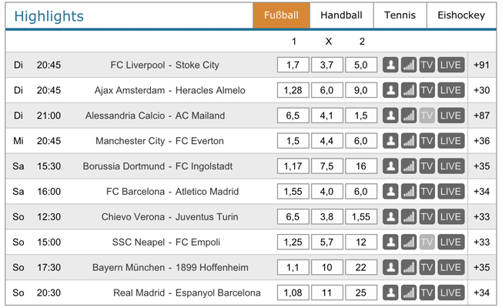Image resolution: width=502 pixels, height=308 pixels.
Task: Click the TV icon for Bayern München match
Action: pyautogui.click(x=427, y=267)
